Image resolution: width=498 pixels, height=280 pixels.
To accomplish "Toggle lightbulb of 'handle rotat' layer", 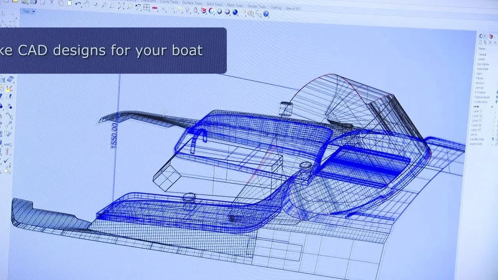I will pyautogui.click(x=493, y=139).
